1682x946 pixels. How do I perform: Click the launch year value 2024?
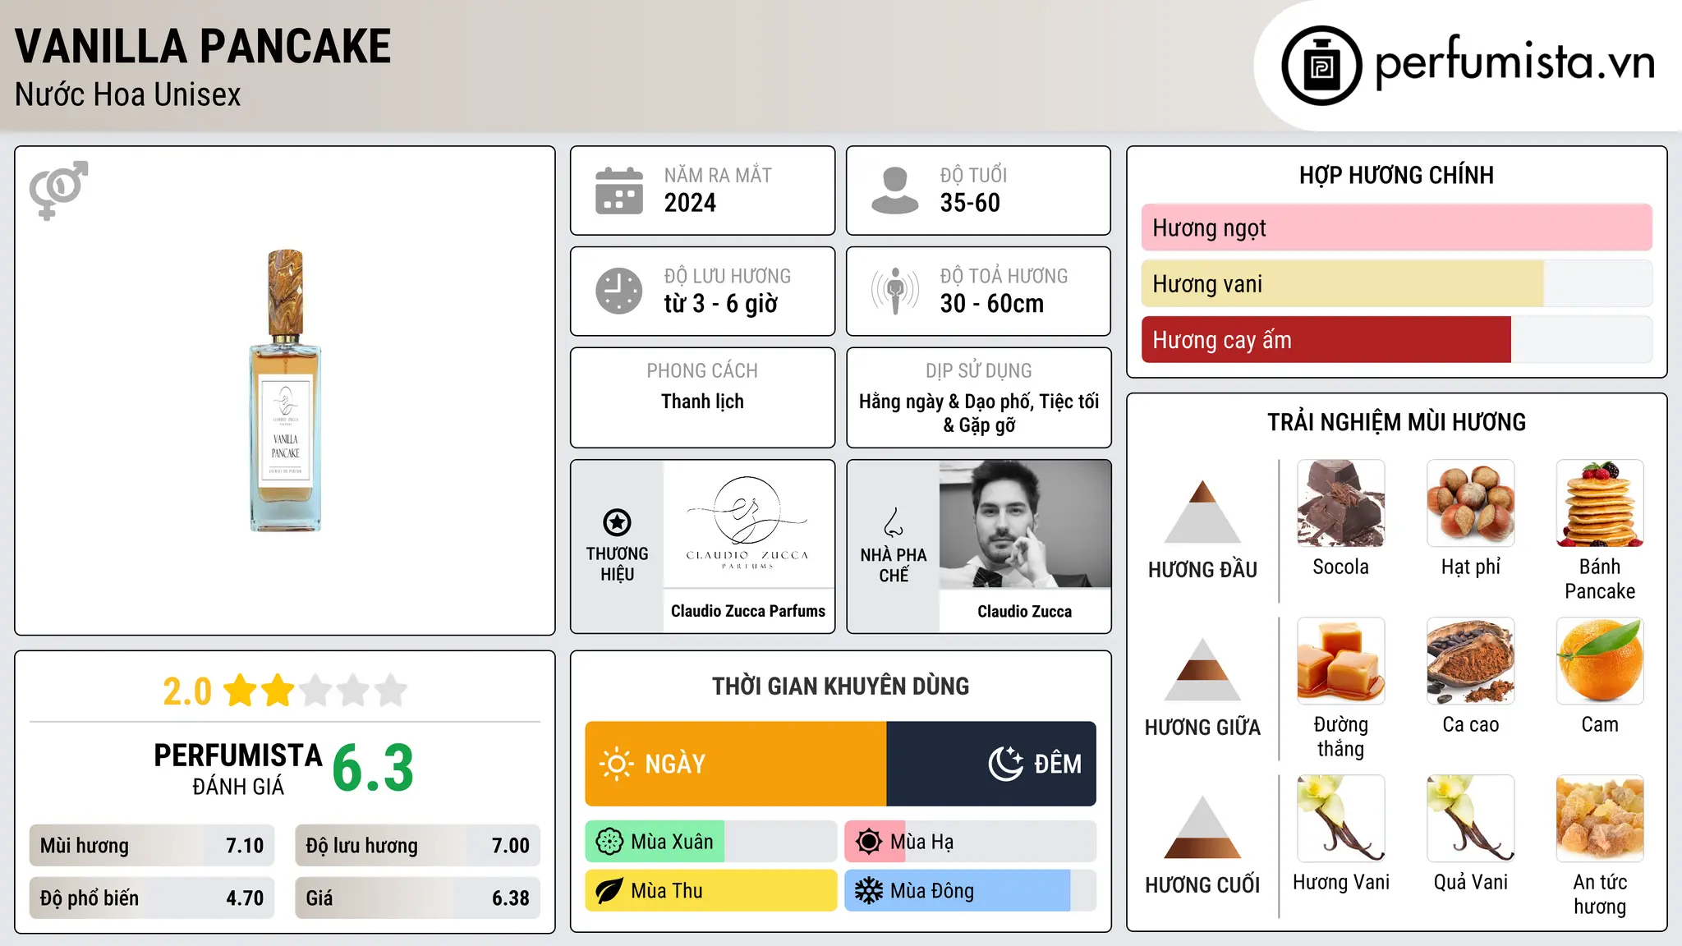point(690,203)
